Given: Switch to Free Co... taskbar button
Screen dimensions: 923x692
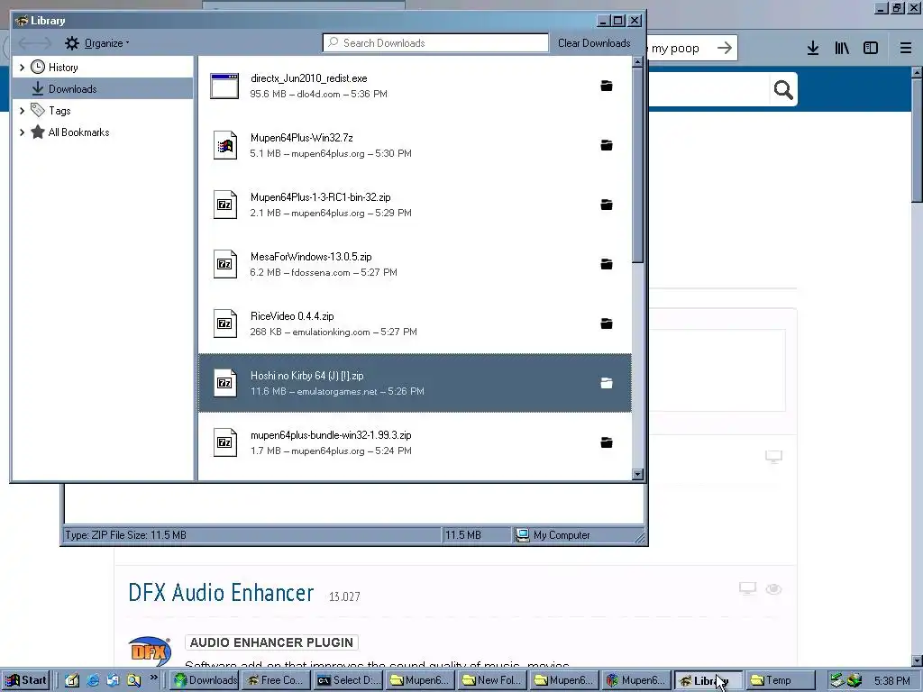Looking at the screenshot, I should coord(276,680).
